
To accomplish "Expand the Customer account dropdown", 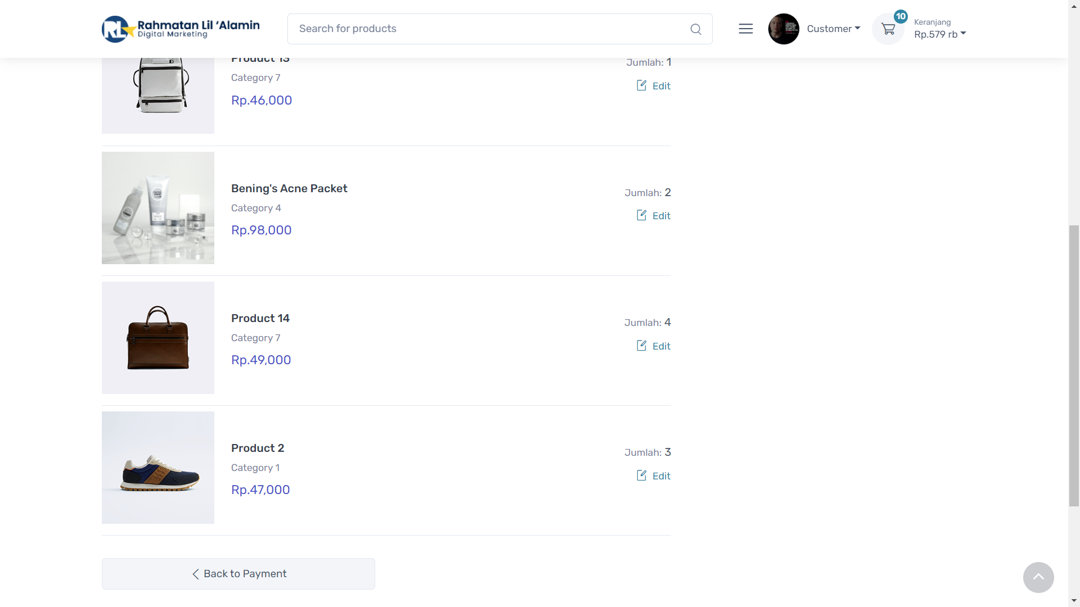I will point(834,29).
